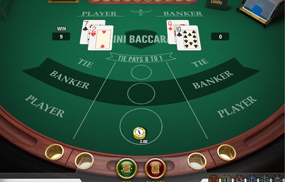
Task: Click the Tie Pays 8 to 1 banner
Action: coord(141,58)
